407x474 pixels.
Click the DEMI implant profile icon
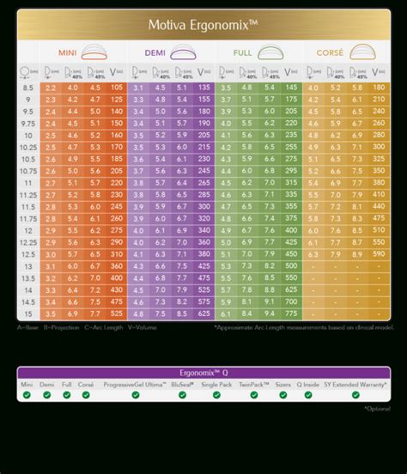pyautogui.click(x=183, y=52)
